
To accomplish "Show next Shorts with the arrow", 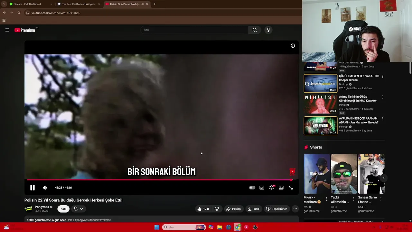I will coord(383,178).
